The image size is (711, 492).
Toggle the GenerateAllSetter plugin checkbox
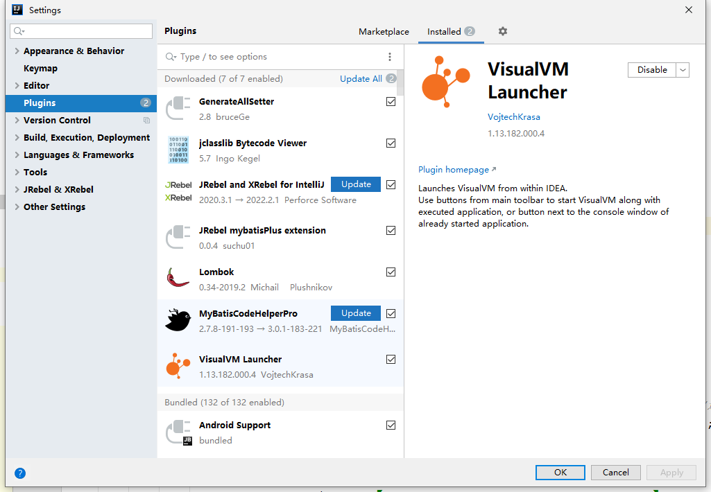(391, 101)
